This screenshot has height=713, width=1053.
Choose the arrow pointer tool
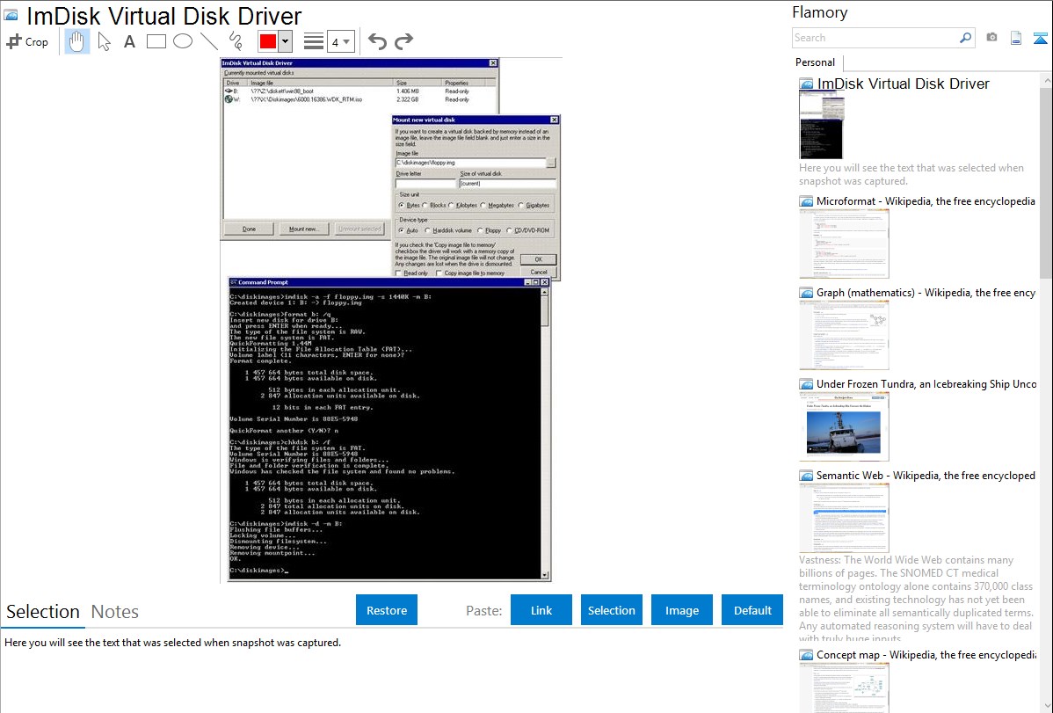click(104, 41)
